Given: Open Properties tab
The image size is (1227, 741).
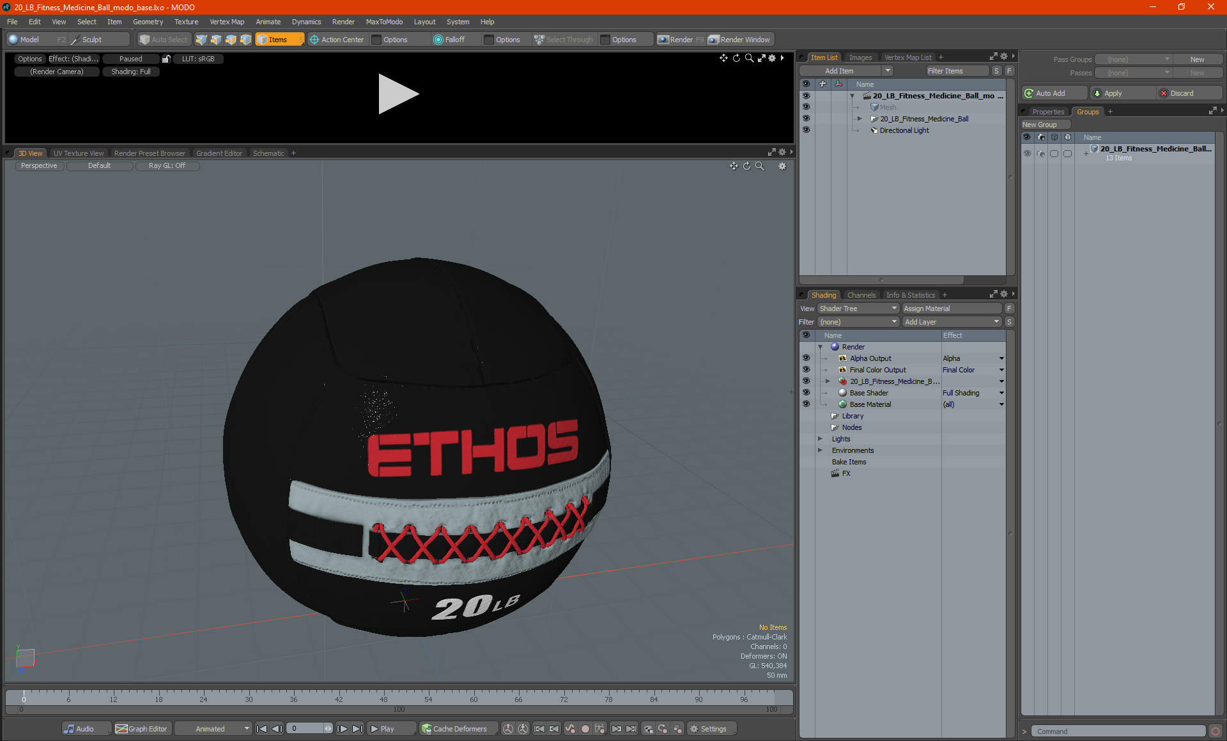Looking at the screenshot, I should [x=1048, y=112].
